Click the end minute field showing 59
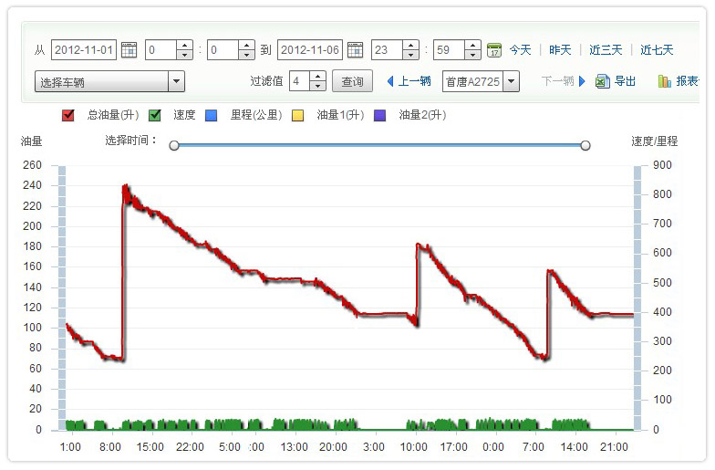The width and height of the screenshot is (715, 470). point(449,49)
